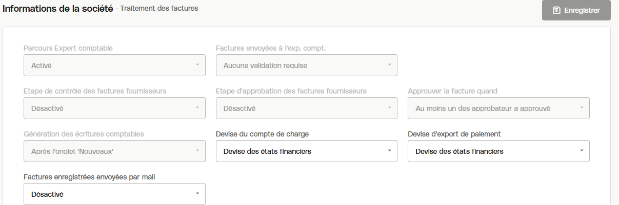Expand arrow of the 'Activé' combo box
This screenshot has width=619, height=205.
click(197, 65)
